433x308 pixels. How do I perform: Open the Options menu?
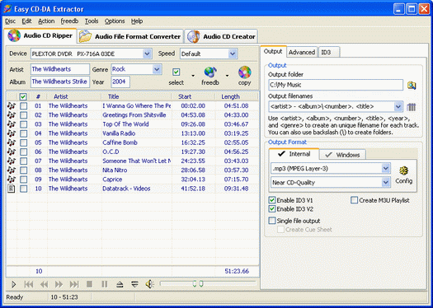[115, 21]
